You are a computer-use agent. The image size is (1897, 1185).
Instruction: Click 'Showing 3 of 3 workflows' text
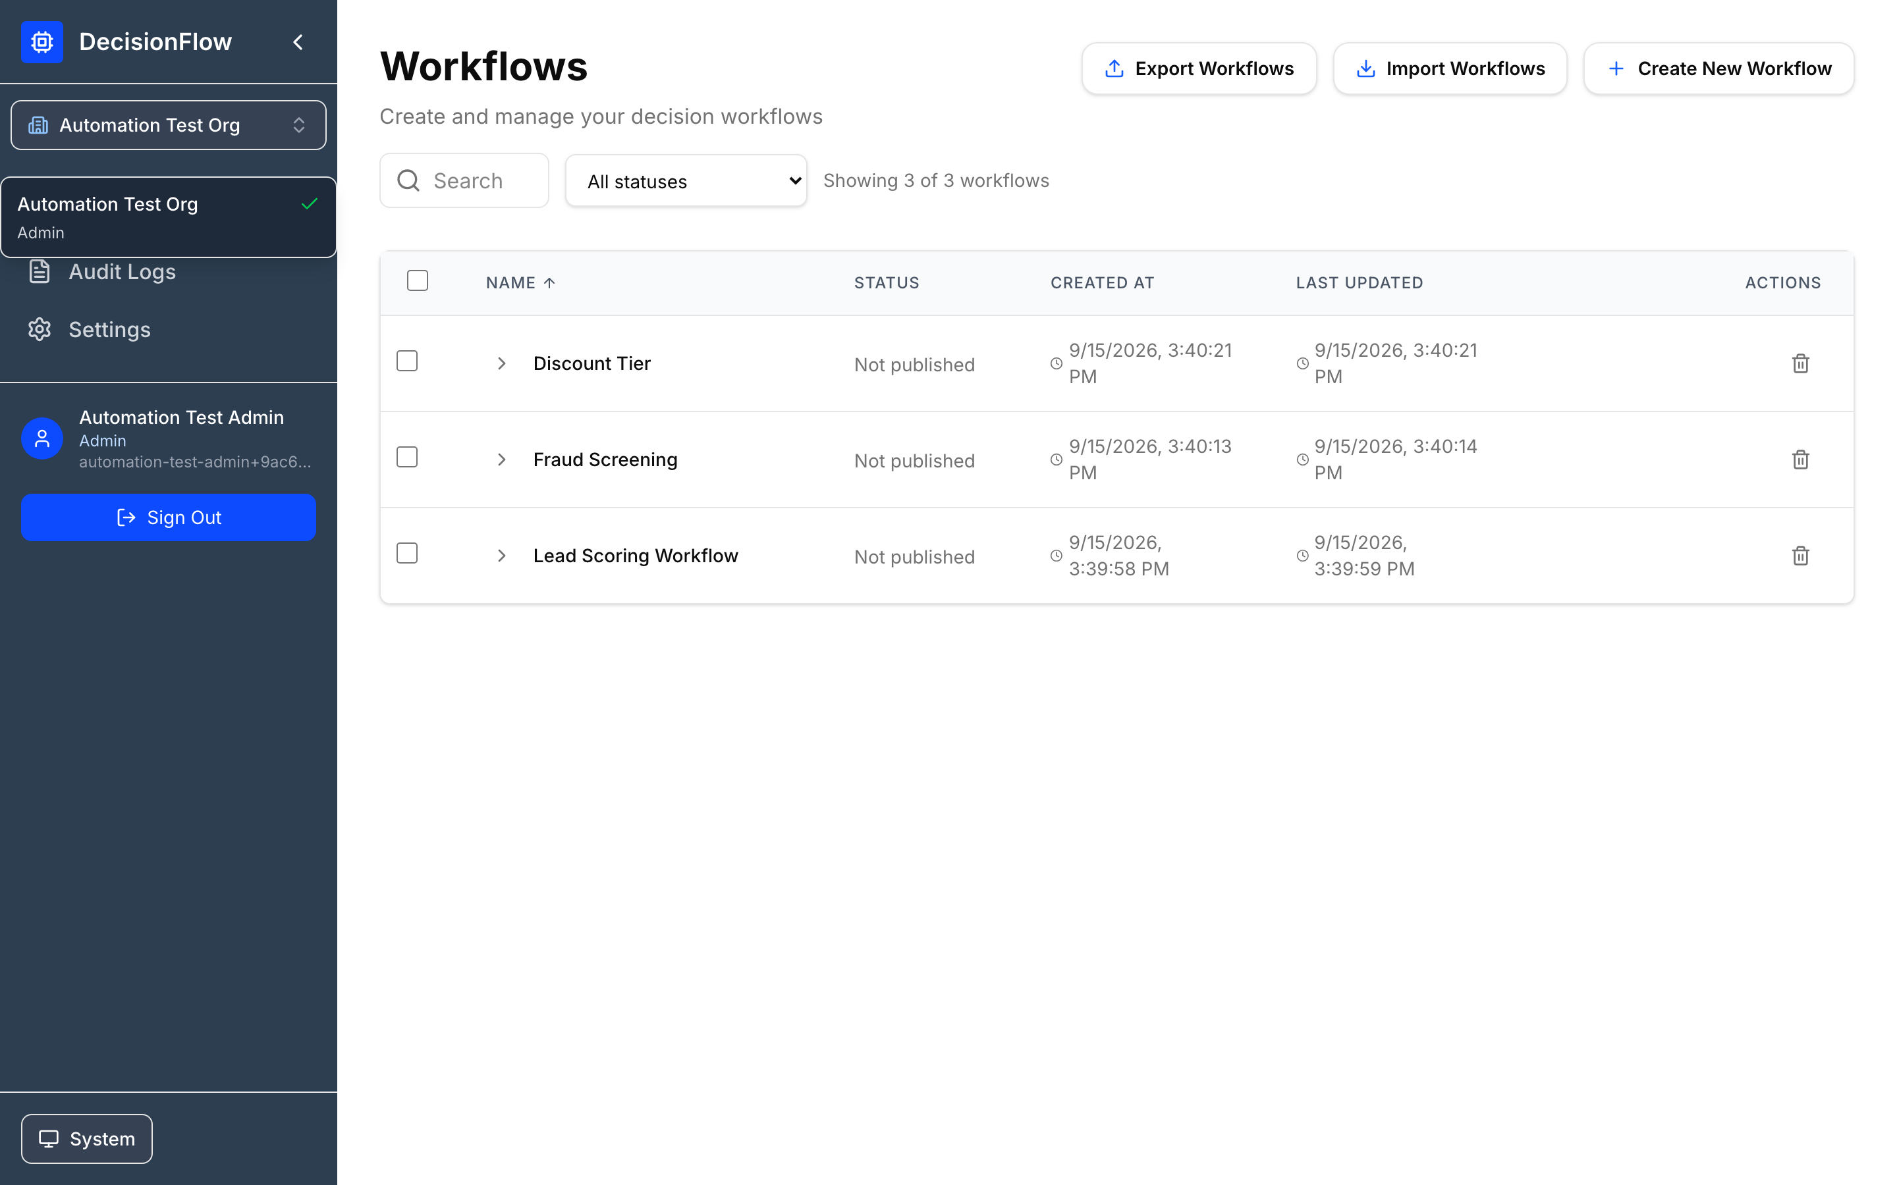[936, 180]
